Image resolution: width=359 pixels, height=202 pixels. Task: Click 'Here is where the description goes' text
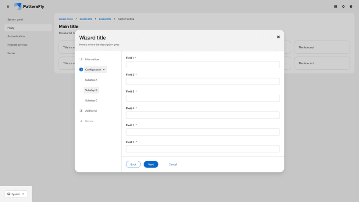point(99,44)
